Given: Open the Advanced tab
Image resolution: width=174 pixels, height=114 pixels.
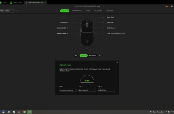Looking at the screenshot, I should [110, 11].
